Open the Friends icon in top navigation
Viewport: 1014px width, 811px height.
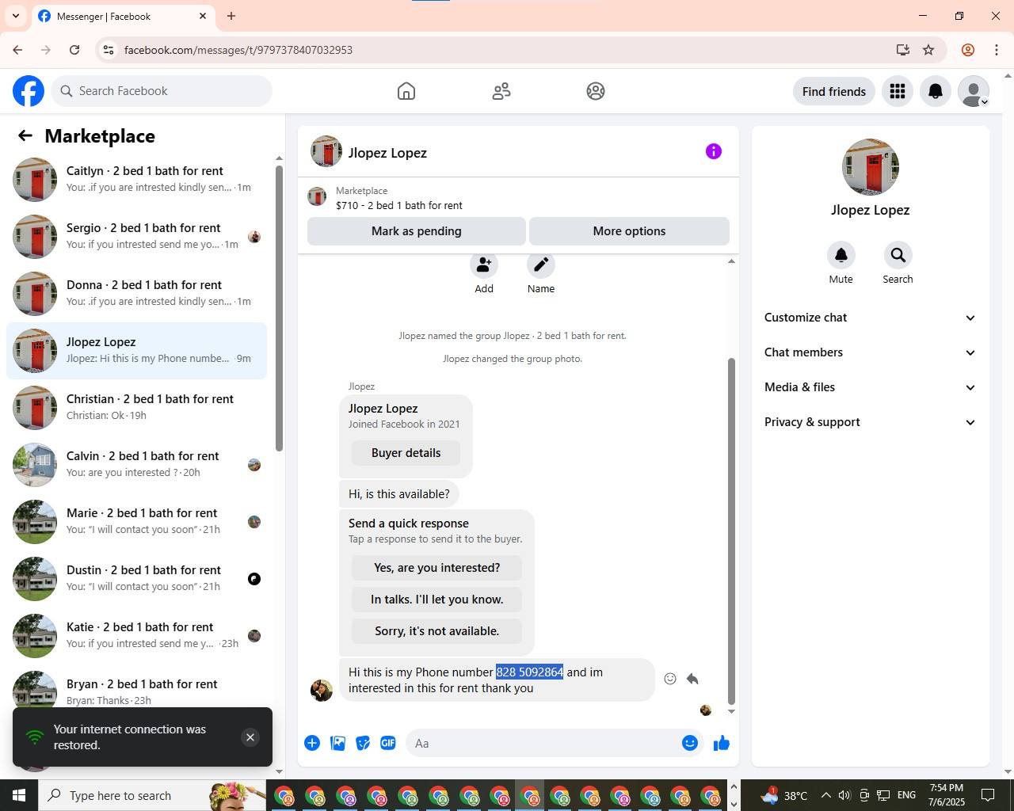tap(501, 91)
